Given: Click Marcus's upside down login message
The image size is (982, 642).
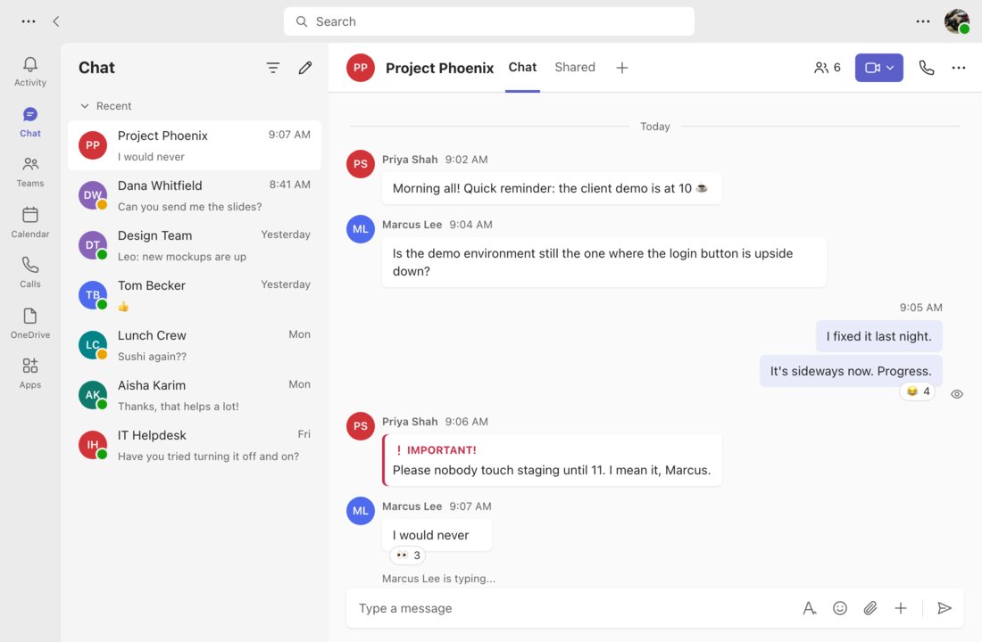Looking at the screenshot, I should (603, 262).
